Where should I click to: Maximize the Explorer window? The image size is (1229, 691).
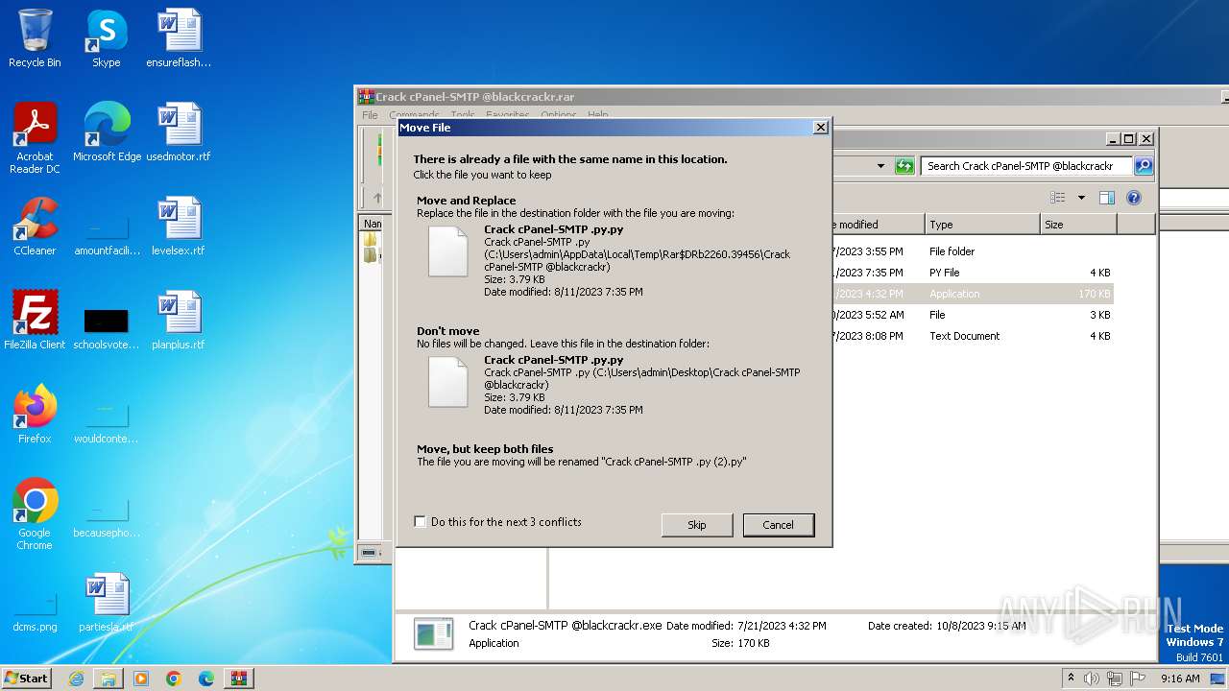click(1129, 138)
